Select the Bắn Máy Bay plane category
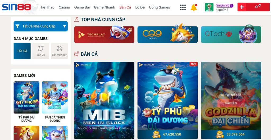 [59, 51]
